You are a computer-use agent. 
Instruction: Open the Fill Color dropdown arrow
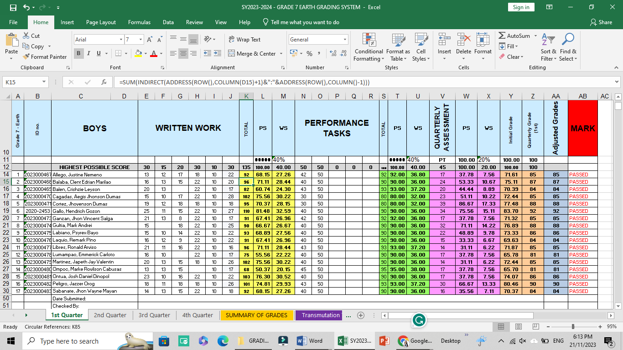[x=145, y=54]
